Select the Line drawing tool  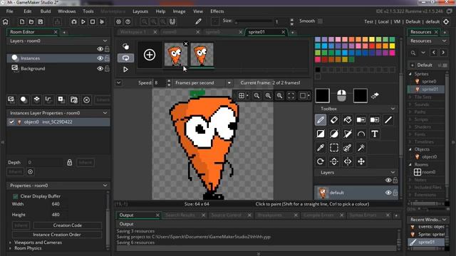(388, 120)
